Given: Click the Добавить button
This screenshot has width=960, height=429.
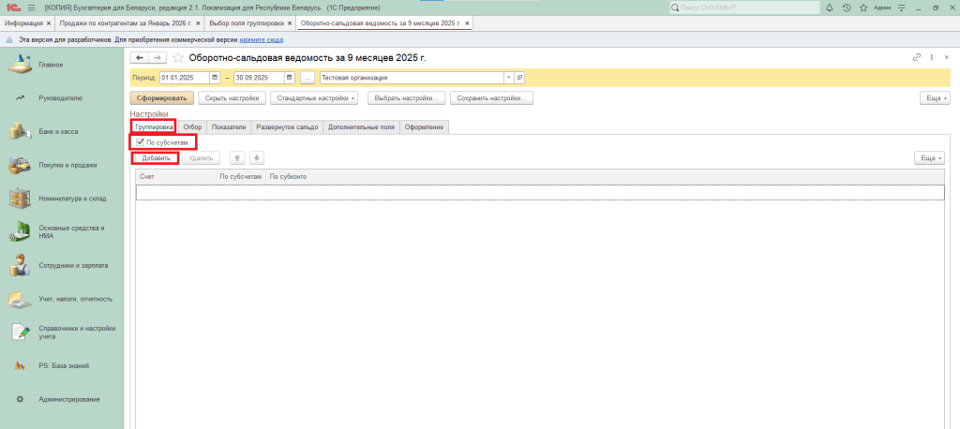Looking at the screenshot, I should click(x=155, y=158).
